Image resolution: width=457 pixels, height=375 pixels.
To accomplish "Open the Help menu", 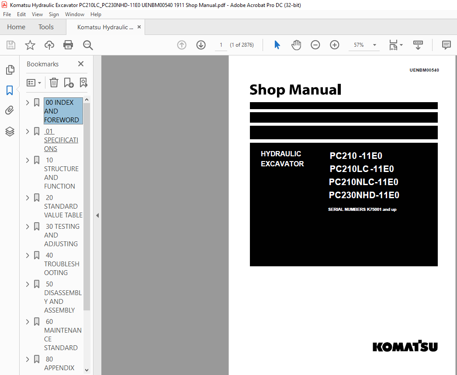I will [x=96, y=14].
